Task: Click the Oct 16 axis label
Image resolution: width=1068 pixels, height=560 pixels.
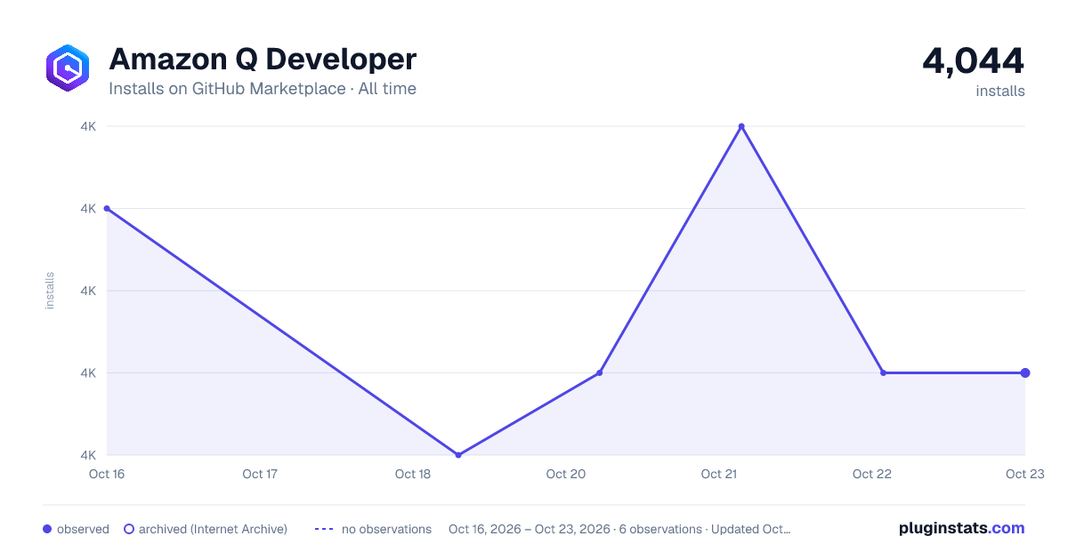Action: point(107,474)
